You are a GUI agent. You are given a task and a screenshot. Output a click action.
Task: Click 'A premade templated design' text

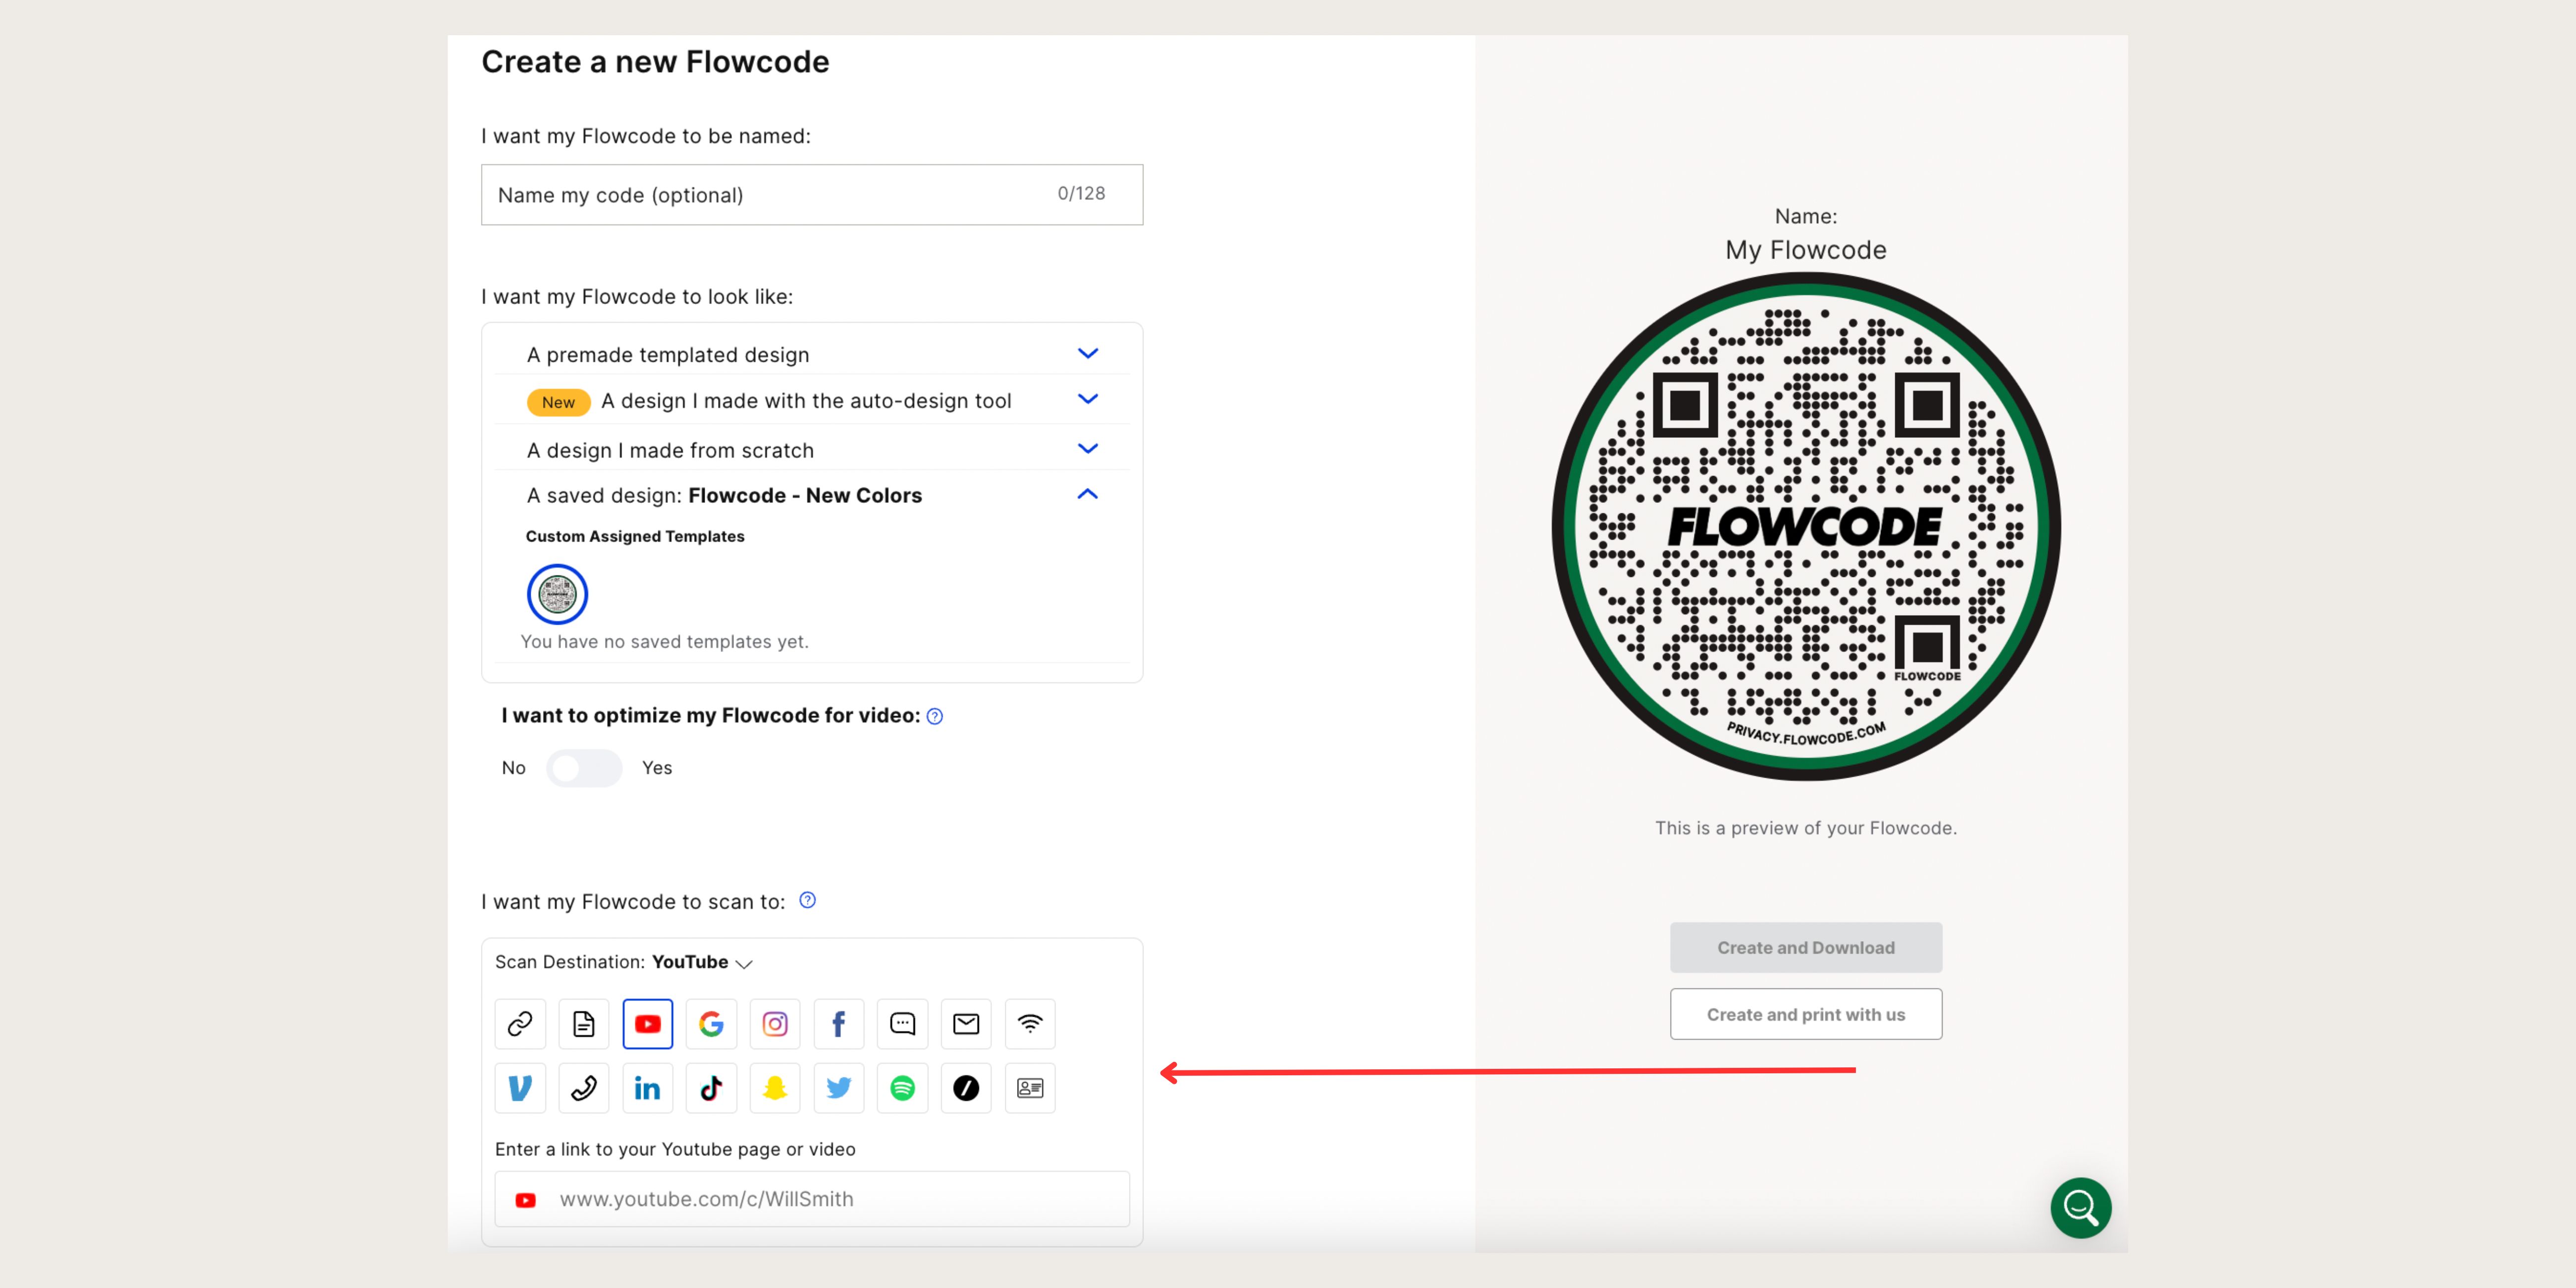(x=668, y=355)
